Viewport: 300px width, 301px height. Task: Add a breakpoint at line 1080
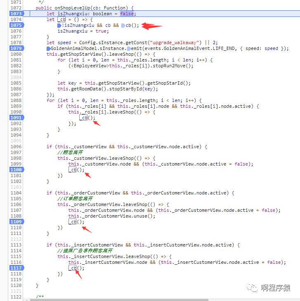click(x=16, y=54)
